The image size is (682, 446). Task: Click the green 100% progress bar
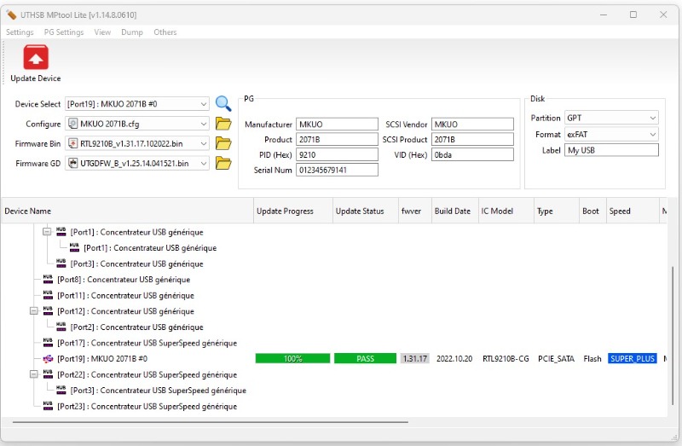click(292, 359)
